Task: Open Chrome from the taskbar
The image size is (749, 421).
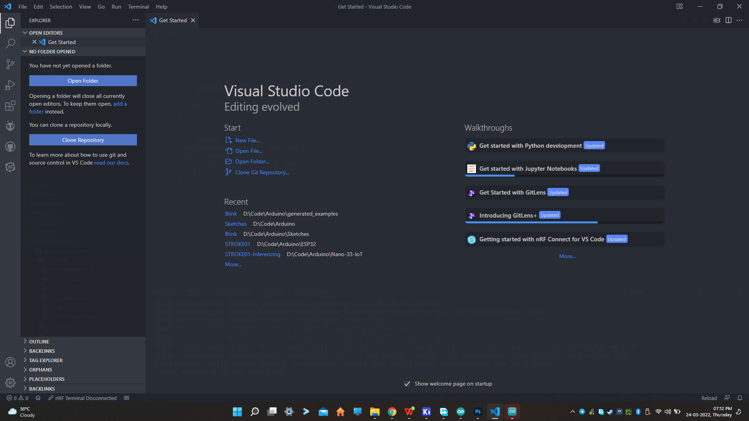Action: point(392,412)
